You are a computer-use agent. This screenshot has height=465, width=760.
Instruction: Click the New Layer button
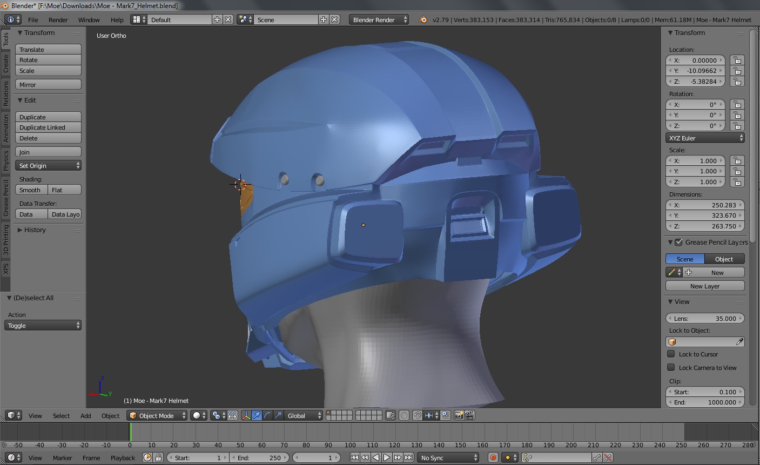pos(705,286)
